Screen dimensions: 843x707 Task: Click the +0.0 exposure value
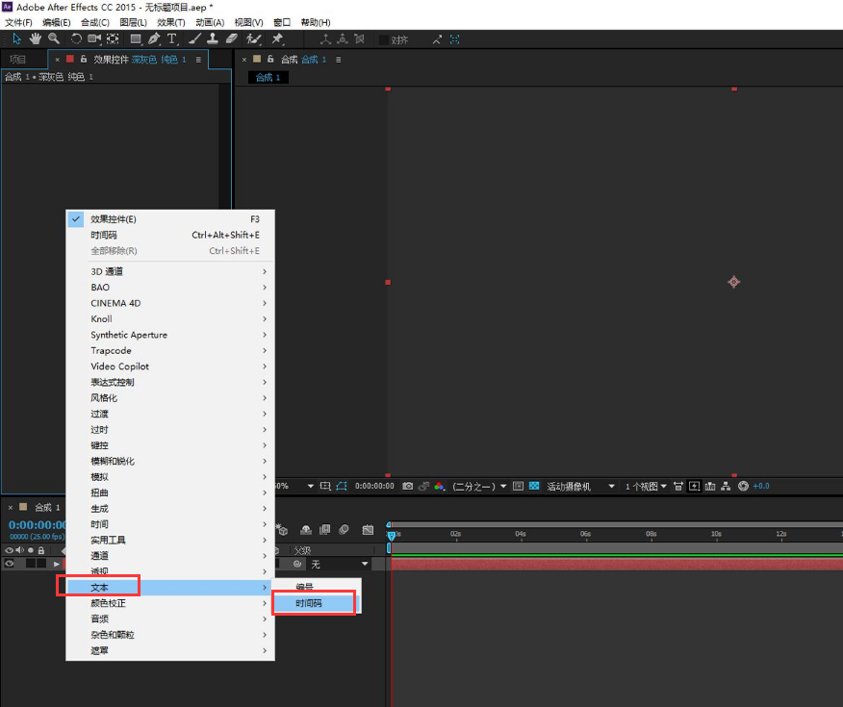point(761,486)
